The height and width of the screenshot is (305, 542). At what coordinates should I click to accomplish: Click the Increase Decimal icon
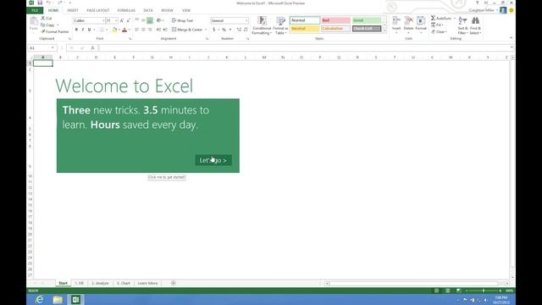[239, 30]
